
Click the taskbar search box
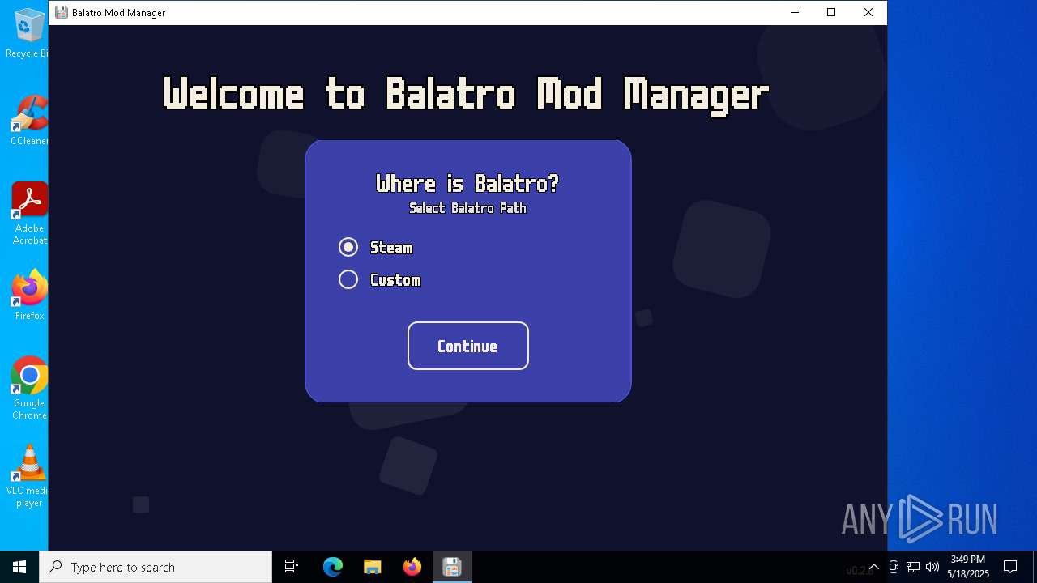tap(156, 567)
